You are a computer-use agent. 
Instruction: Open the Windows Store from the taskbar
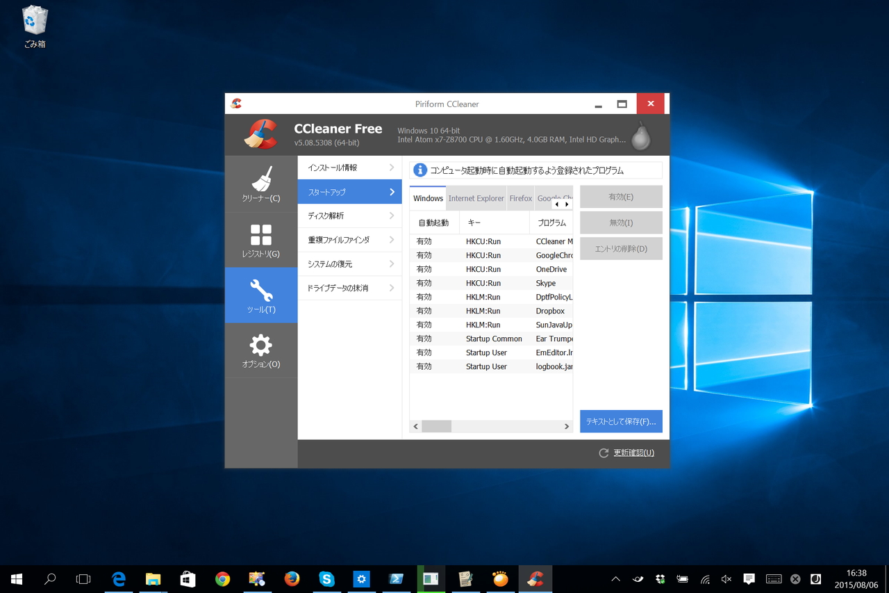(x=188, y=579)
